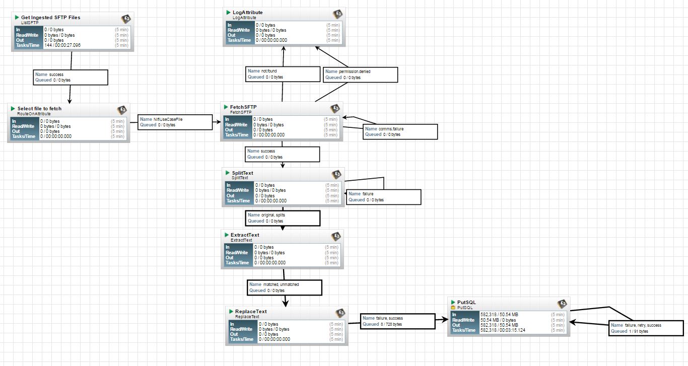The image size is (688, 366).
Task: Click the NiFi processor badge on FetchSFTP
Action: tap(335, 108)
